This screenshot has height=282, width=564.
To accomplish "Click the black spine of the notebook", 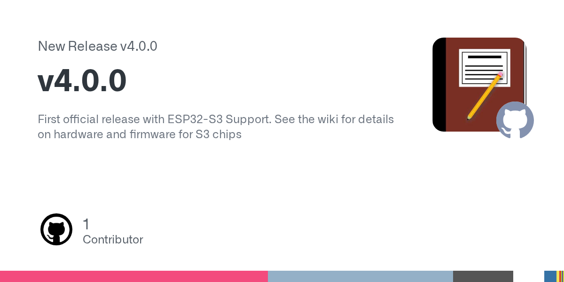I will (439, 85).
